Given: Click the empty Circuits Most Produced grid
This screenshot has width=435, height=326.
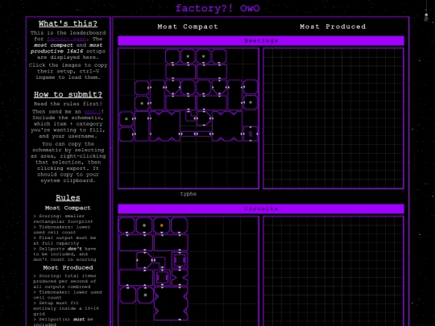Looking at the screenshot, I should tap(333, 270).
